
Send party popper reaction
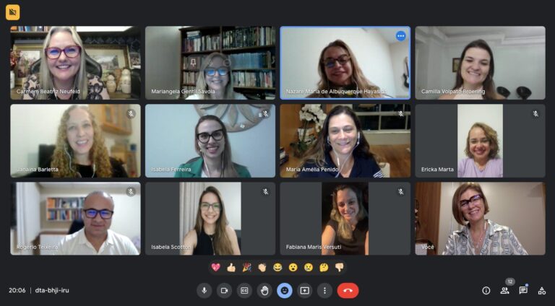(246, 268)
